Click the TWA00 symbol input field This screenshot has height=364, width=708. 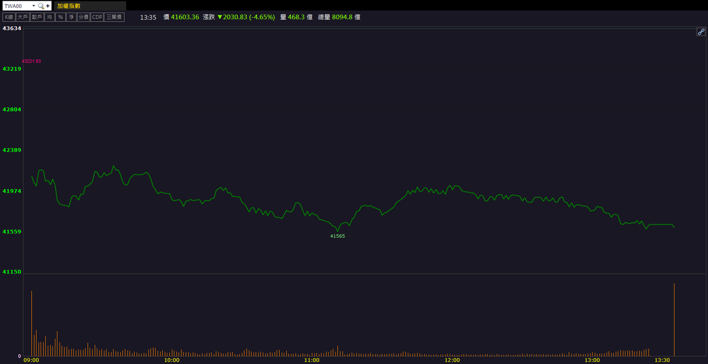pyautogui.click(x=17, y=6)
